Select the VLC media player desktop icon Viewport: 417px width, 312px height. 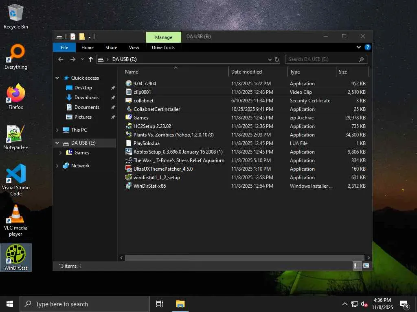tap(16, 221)
